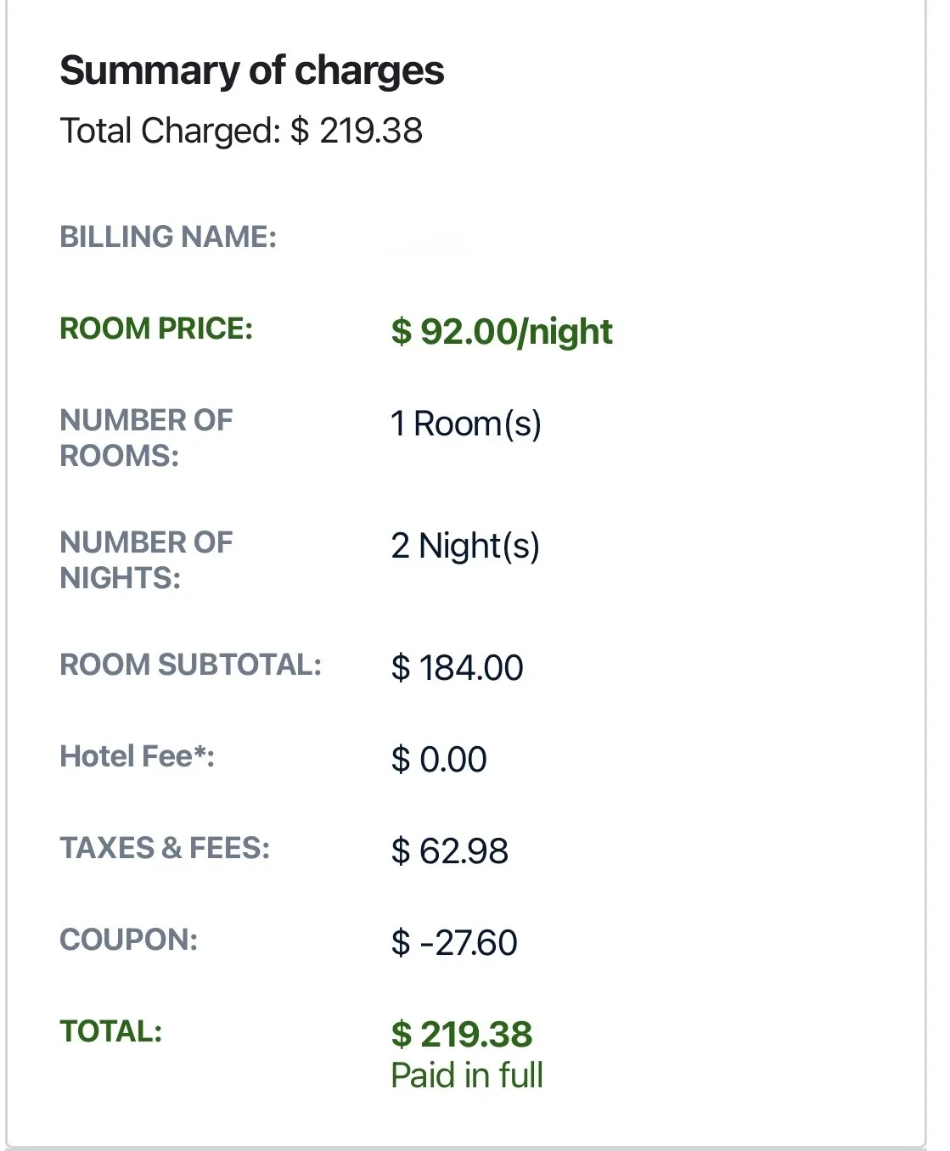This screenshot has width=950, height=1151.
Task: Click the Summary of charges heading
Action: point(251,70)
